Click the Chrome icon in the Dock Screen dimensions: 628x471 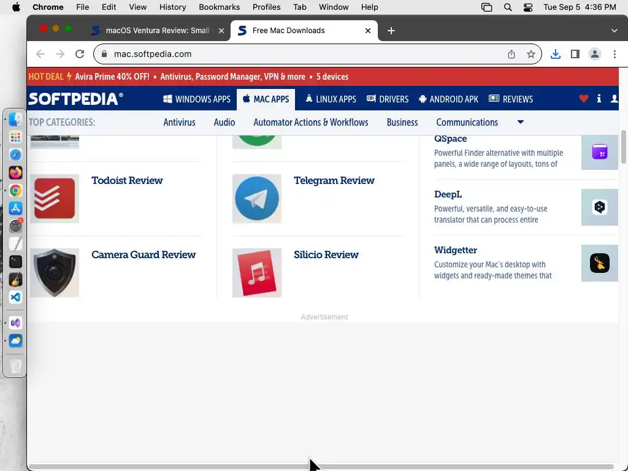coord(15,191)
